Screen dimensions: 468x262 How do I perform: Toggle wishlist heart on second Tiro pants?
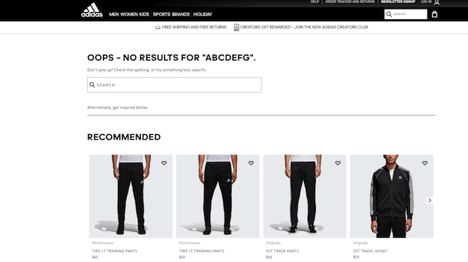251,163
